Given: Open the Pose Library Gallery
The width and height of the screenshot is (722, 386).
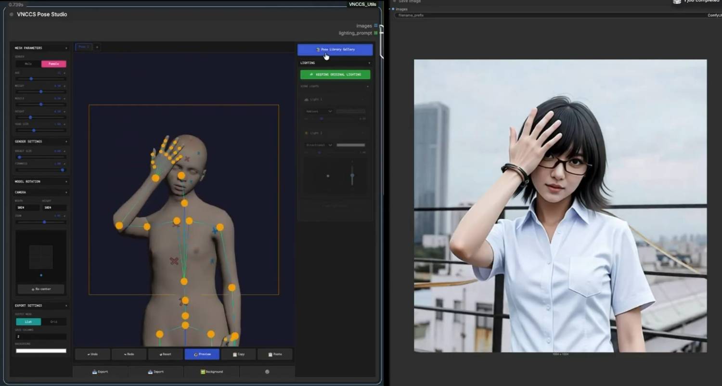Looking at the screenshot, I should [335, 50].
